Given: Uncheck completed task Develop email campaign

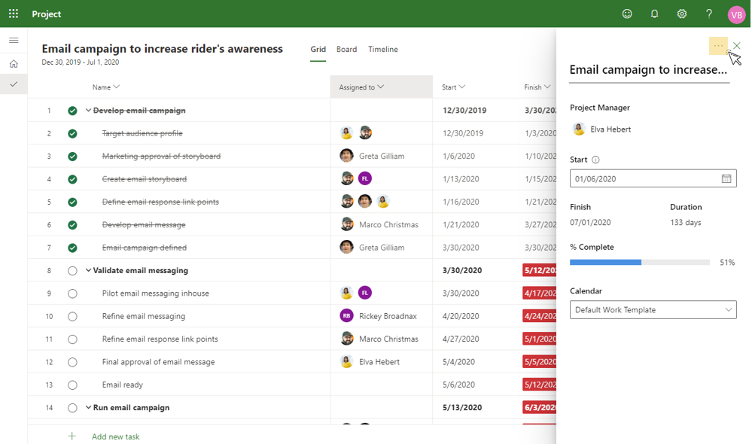Looking at the screenshot, I should (72, 111).
